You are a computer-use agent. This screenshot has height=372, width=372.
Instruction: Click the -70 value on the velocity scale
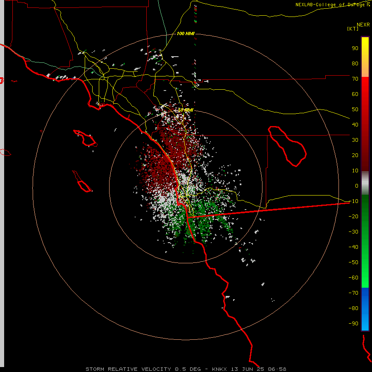(353, 293)
